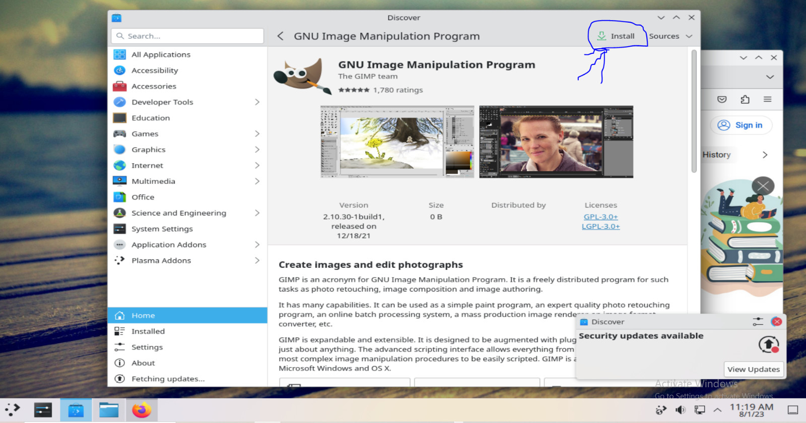Install GNU Image Manipulation Program

coord(616,36)
